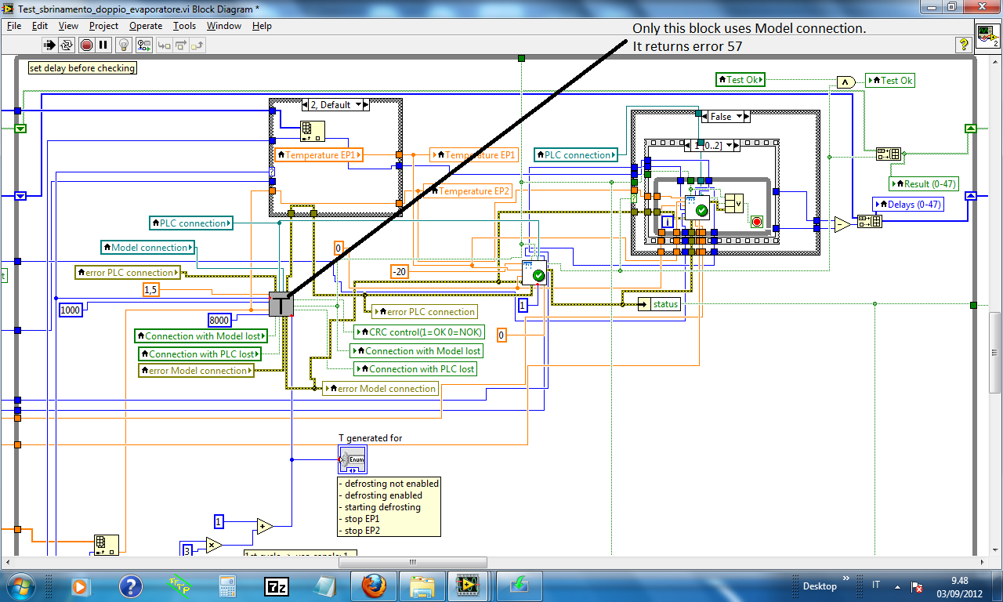This screenshot has width=1003, height=602.
Task: Go to previous case of '2, Default' structure
Action: [306, 104]
